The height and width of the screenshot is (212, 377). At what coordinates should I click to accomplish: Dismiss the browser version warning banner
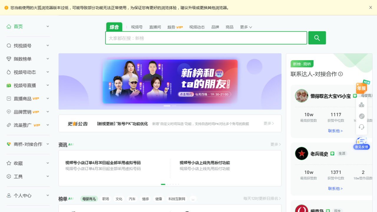tap(371, 8)
